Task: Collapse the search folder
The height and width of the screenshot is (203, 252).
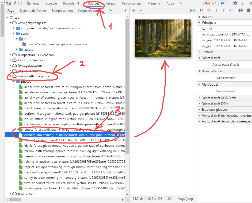Action: pyautogui.click(x=13, y=34)
